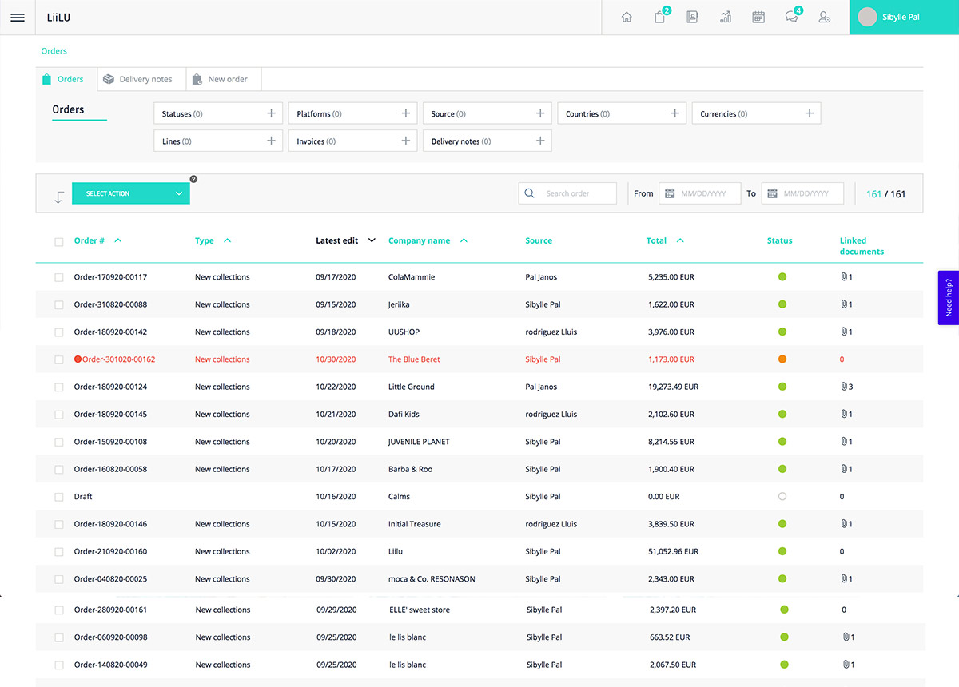Open the contacts address book icon

(693, 18)
